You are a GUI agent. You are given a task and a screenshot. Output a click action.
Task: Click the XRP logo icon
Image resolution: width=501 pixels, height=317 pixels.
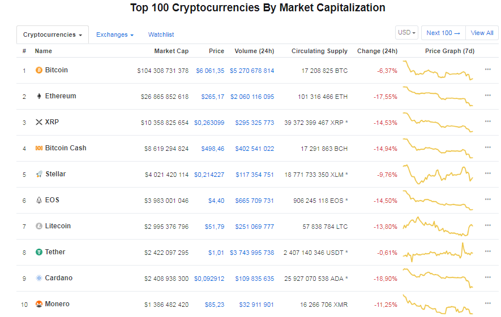pyautogui.click(x=39, y=123)
